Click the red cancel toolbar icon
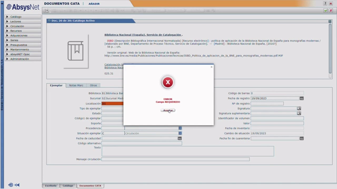The width and height of the screenshot is (337, 189). click(331, 10)
